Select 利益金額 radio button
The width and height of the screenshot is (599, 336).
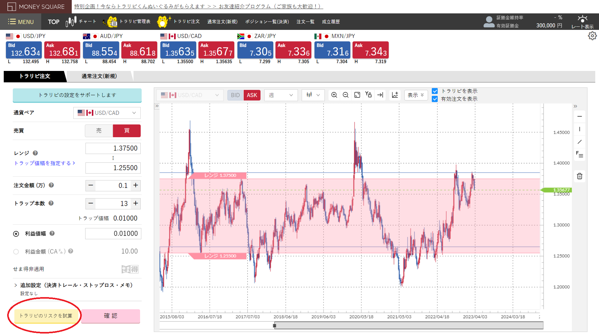[x=16, y=251]
